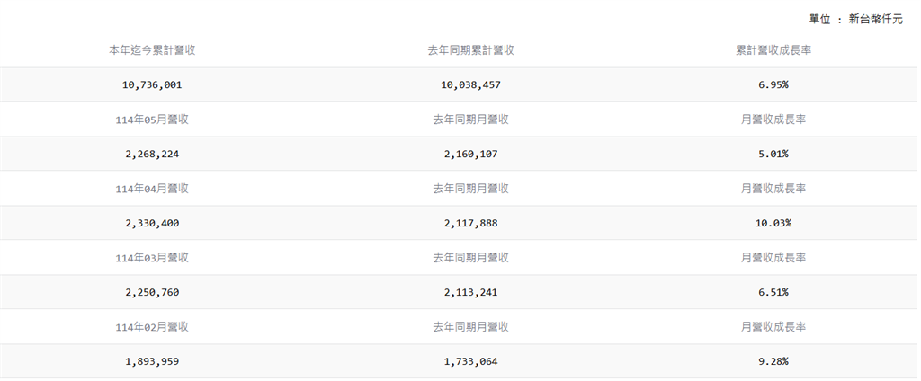
Task: Click last year's cumulative value 10,038,457
Action: (x=470, y=85)
